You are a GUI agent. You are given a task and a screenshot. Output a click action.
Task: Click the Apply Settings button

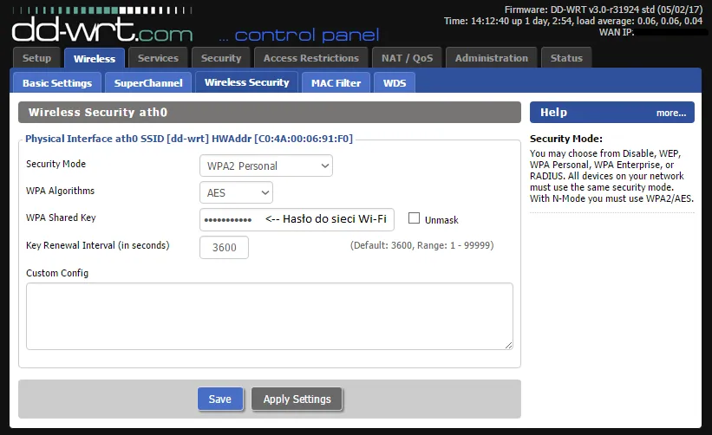(x=297, y=399)
